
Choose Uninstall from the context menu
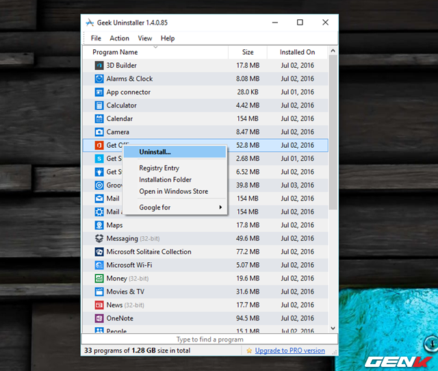coord(155,152)
